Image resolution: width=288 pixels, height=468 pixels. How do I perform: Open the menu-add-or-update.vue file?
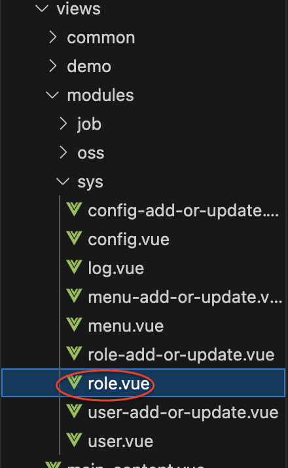pos(185,298)
